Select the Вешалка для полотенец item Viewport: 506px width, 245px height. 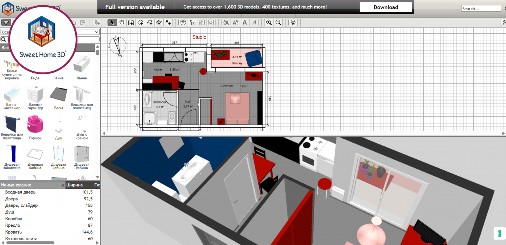[82, 98]
